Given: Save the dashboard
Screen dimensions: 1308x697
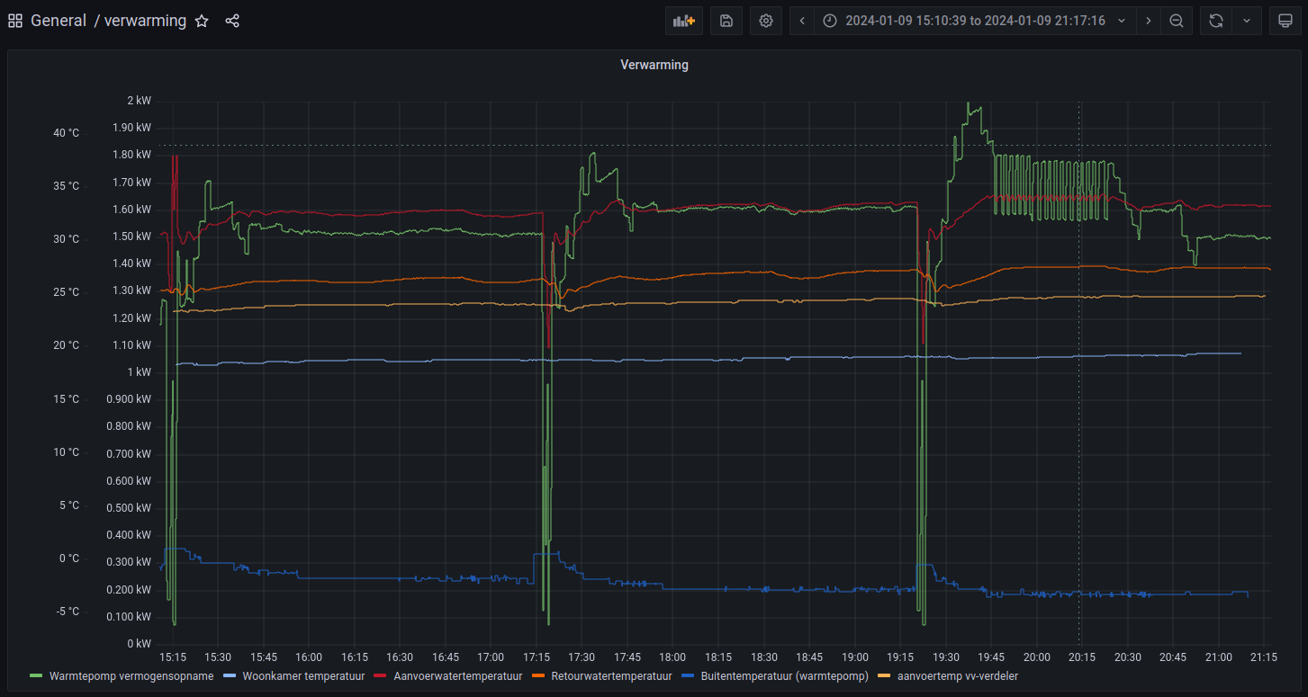Looking at the screenshot, I should 726,21.
